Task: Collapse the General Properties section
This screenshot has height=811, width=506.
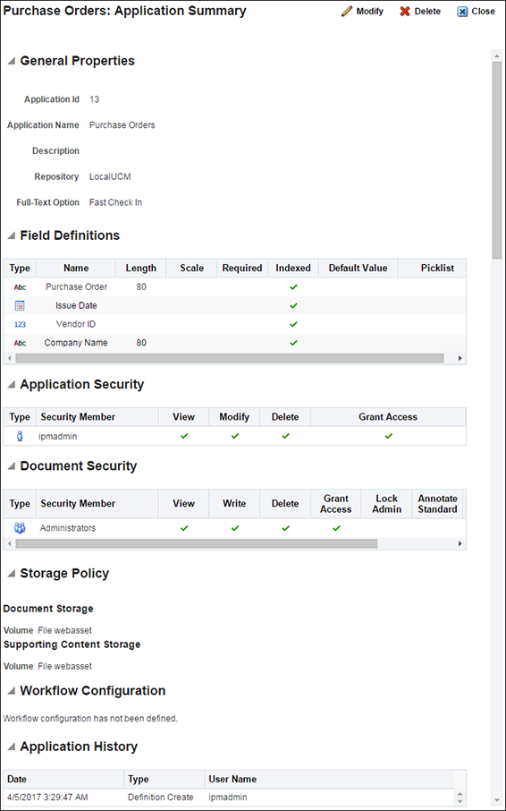Action: pos(11,61)
